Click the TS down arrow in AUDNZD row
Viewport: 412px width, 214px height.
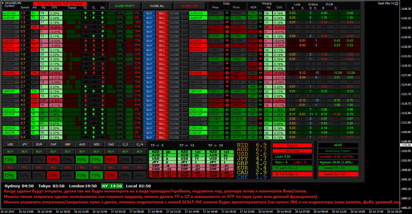pos(85,27)
